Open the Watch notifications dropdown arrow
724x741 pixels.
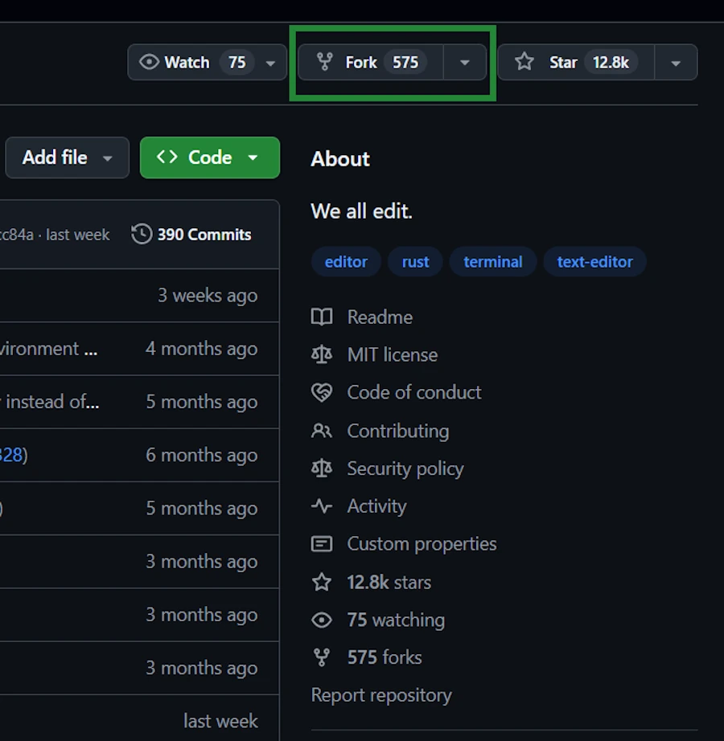[271, 63]
